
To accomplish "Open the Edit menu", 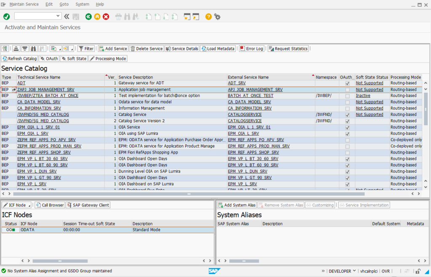I will [49, 4].
